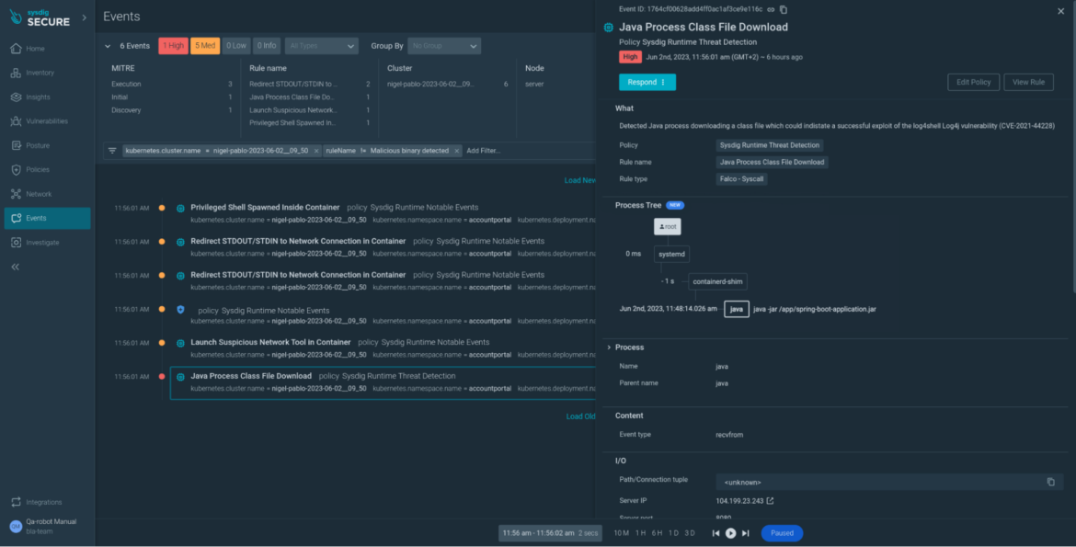
Task: Copy event link with chain icon
Action: click(771, 9)
